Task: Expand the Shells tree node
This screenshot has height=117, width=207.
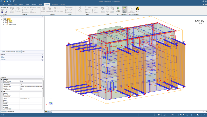Action: (4, 21)
